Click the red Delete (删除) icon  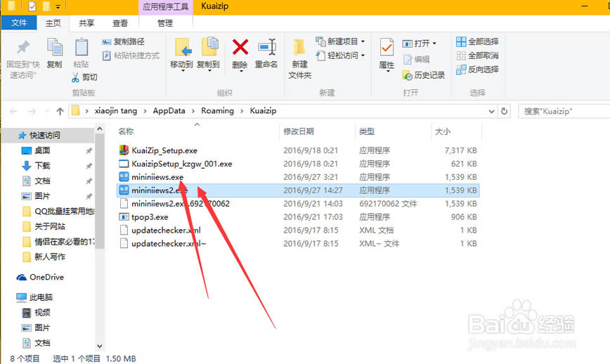[240, 48]
